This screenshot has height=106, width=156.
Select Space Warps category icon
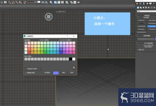(152, 7)
